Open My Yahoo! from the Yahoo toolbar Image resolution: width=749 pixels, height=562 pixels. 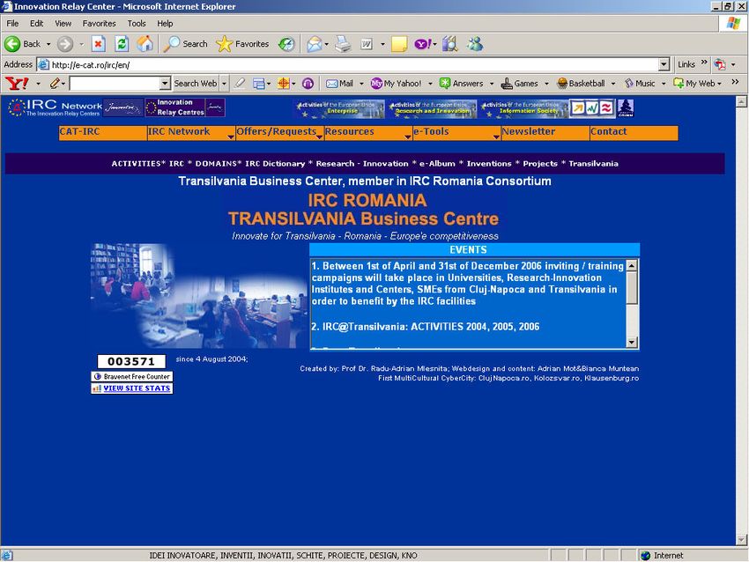pos(396,84)
